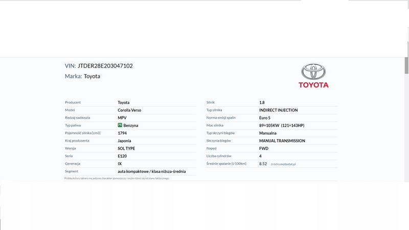Click the 'Producent' label
Image resolution: width=409 pixels, height=230 pixels.
[73, 103]
